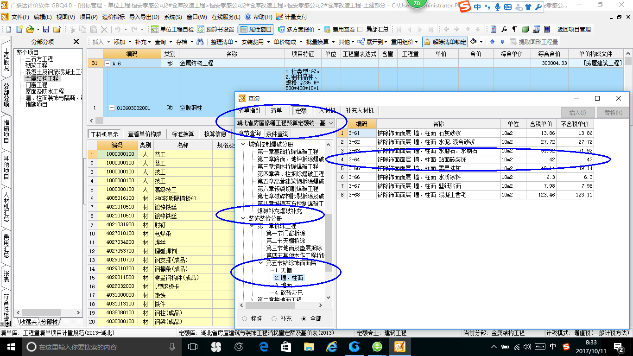633x356 pixels.
Task: Click 解除清单锁定 unlock list button
Action: (445, 42)
